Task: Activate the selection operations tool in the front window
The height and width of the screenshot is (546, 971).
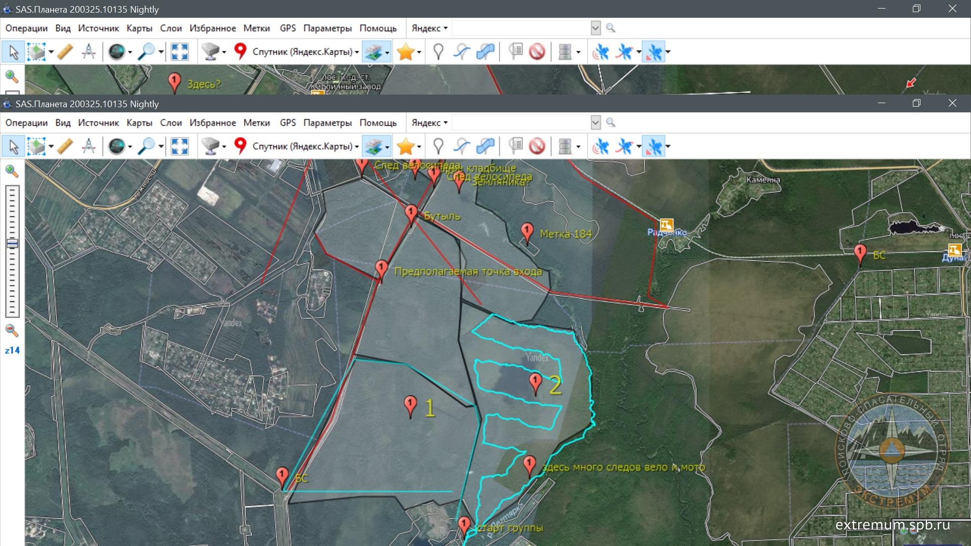Action: 36,147
